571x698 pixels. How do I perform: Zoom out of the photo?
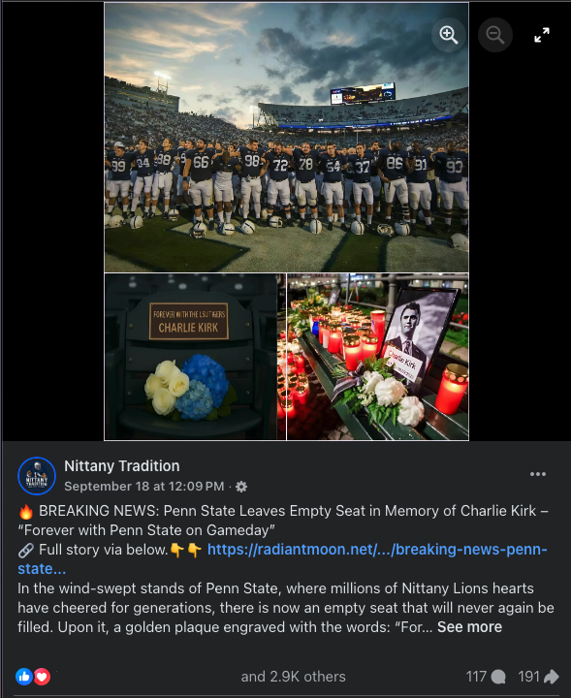(x=494, y=35)
